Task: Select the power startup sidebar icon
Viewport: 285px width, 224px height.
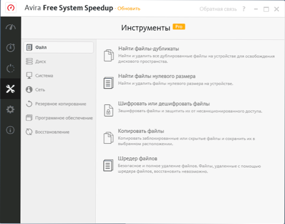Action: pos(11,68)
